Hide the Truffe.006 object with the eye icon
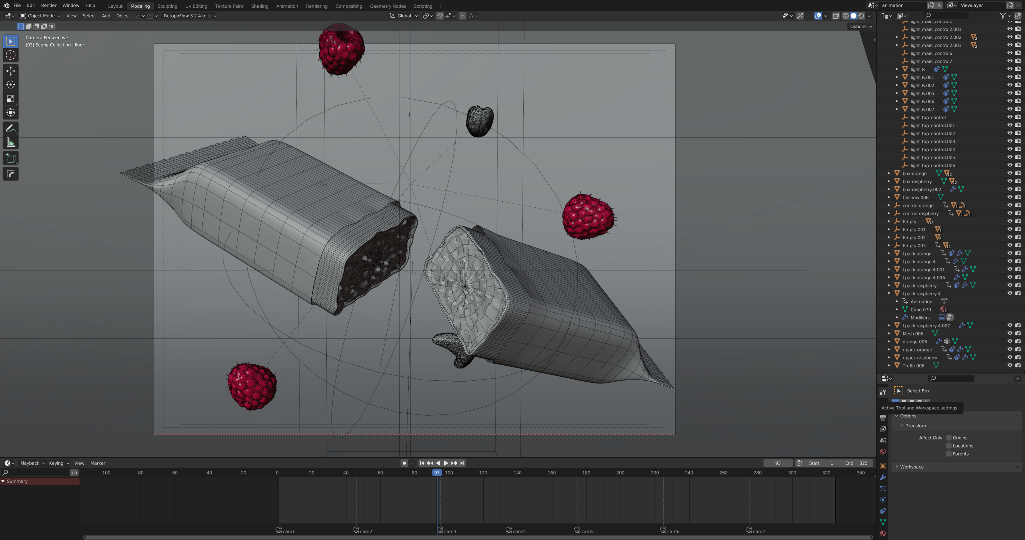 pos(1010,366)
